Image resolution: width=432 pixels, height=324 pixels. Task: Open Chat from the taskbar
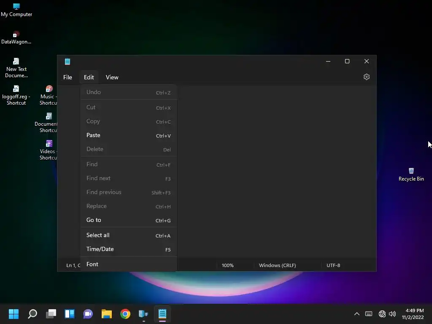coord(88,314)
